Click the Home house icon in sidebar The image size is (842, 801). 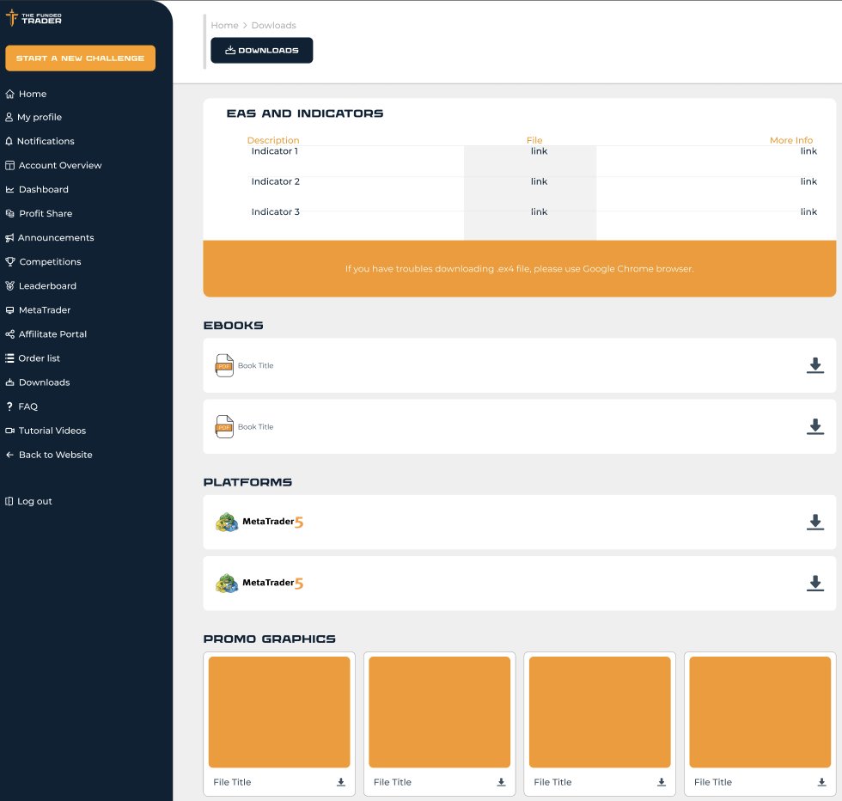9,94
